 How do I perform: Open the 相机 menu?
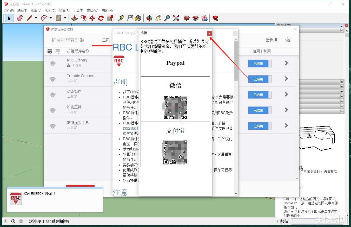tap(50, 10)
